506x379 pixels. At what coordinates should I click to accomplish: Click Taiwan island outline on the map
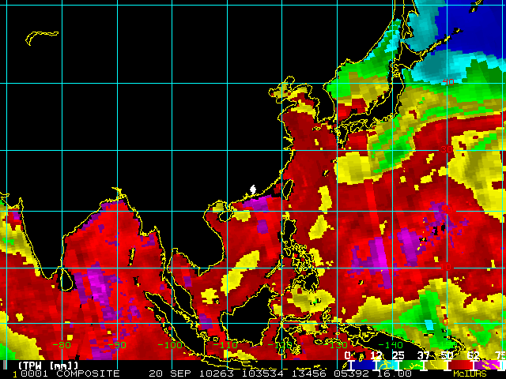pos(288,189)
